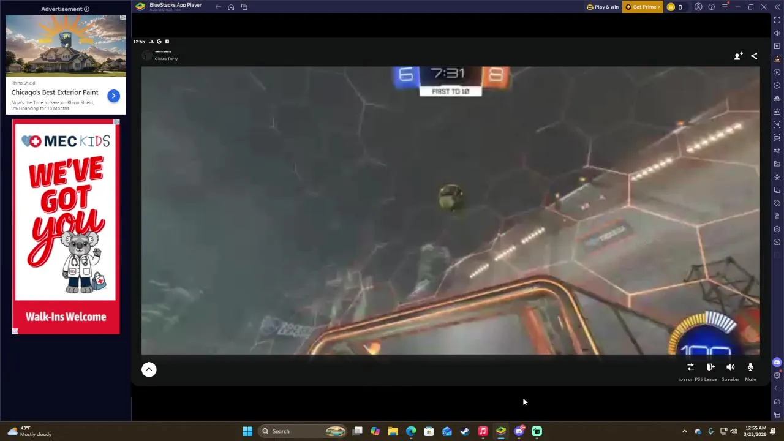
Task: Show hidden system tray icons
Action: tap(685, 431)
